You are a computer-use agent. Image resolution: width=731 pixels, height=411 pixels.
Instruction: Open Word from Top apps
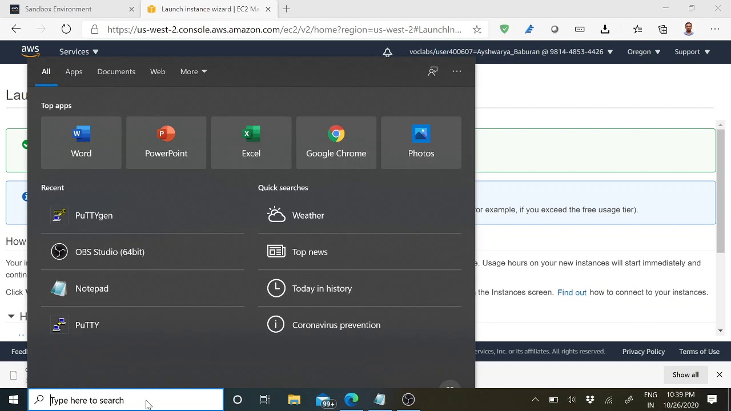click(x=81, y=143)
